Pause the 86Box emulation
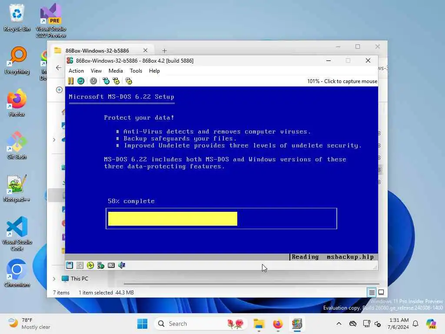Image resolution: width=445 pixels, height=334 pixels. click(71, 81)
